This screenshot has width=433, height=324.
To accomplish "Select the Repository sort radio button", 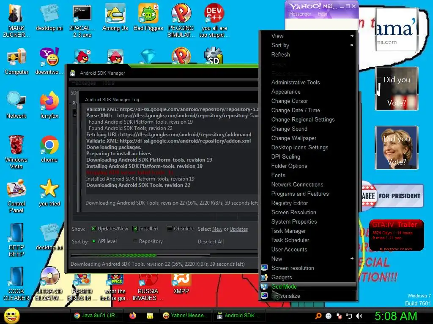I will coord(135,241).
